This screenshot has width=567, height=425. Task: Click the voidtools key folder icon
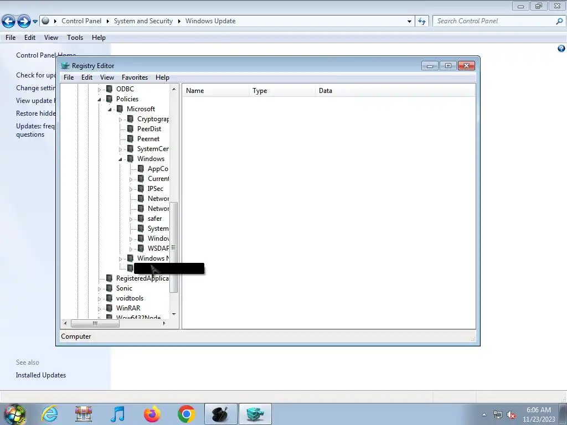pos(109,298)
